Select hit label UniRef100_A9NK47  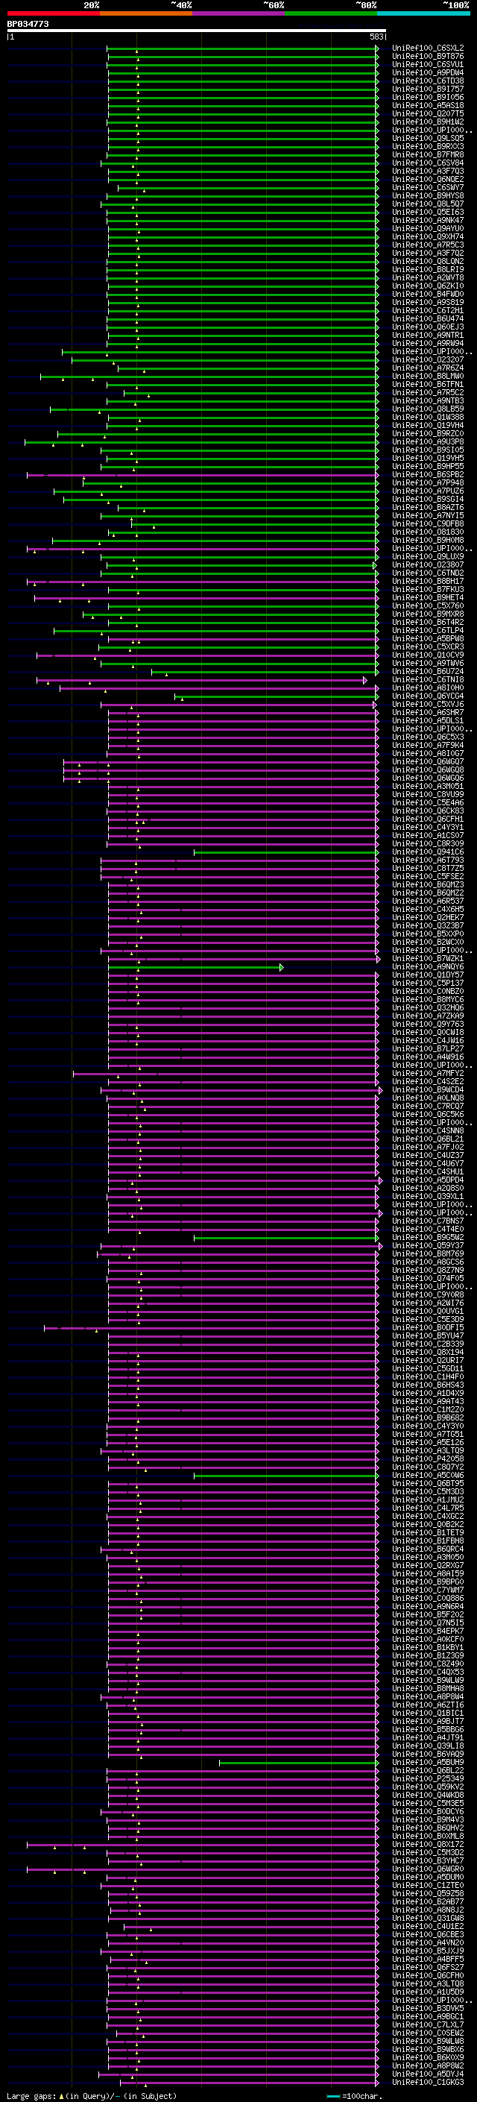(x=428, y=220)
